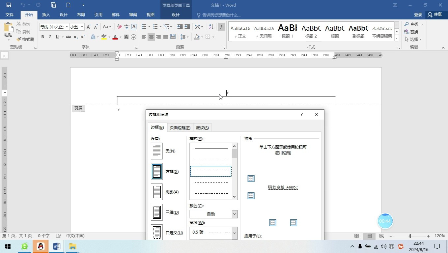The height and width of the screenshot is (253, 448).
Task: Clear all formatting with eraser icon
Action: click(119, 27)
